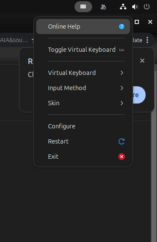The width and height of the screenshot is (157, 242).
Task: Choose Exit from the input method menu
Action: [83, 157]
